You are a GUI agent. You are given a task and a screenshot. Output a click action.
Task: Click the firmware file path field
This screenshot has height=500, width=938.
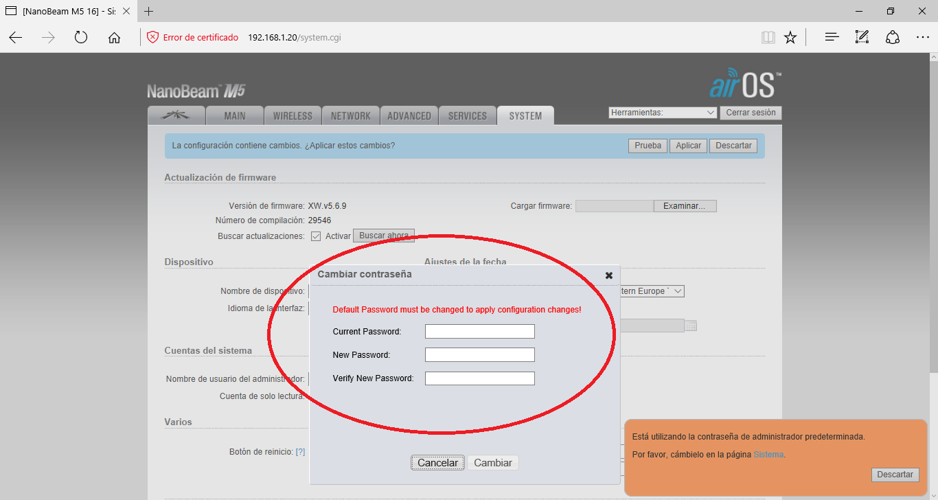coord(614,206)
